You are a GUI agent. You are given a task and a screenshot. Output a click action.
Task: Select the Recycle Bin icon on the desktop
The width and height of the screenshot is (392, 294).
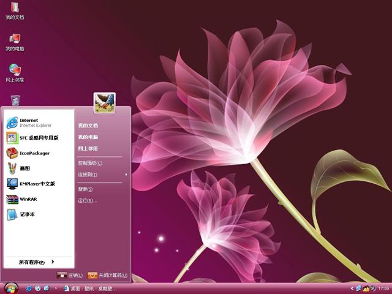click(x=15, y=100)
